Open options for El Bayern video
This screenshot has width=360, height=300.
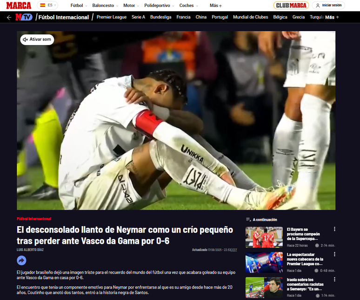tap(334, 229)
